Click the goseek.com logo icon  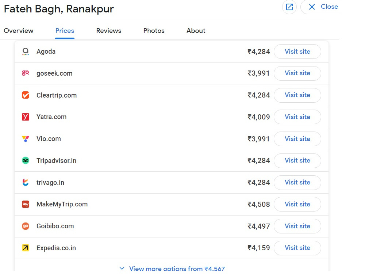pos(26,73)
